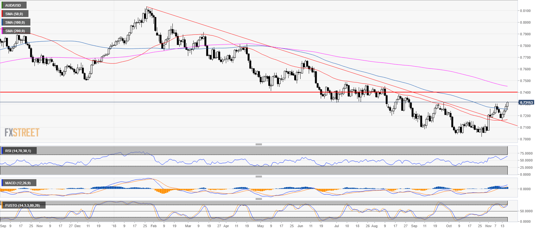Click the 0.8100 price axis label
540x230 pixels.
(525, 11)
